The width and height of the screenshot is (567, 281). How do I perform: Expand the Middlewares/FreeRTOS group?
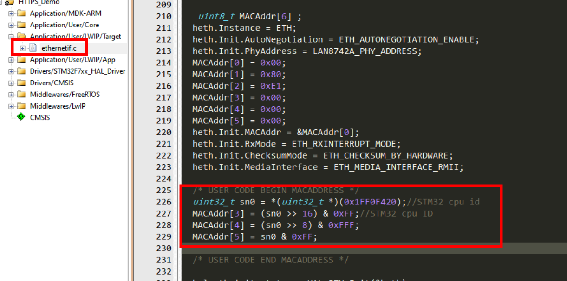point(11,95)
